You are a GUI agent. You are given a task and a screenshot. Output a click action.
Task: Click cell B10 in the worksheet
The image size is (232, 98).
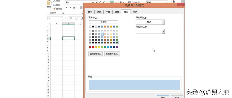(69, 54)
